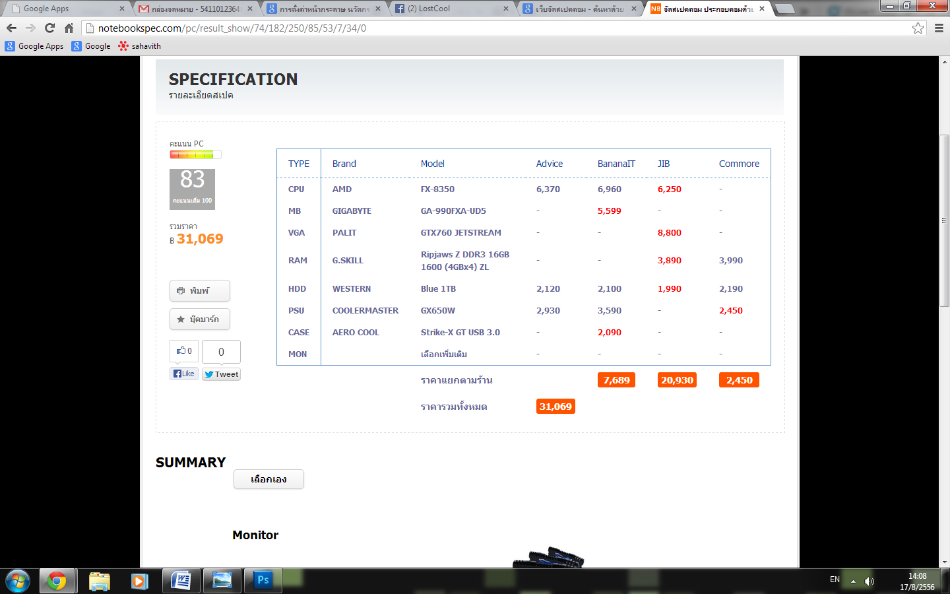Click the BananaIT subtotal 7,689 badge
Image resolution: width=950 pixels, height=594 pixels.
tap(616, 380)
